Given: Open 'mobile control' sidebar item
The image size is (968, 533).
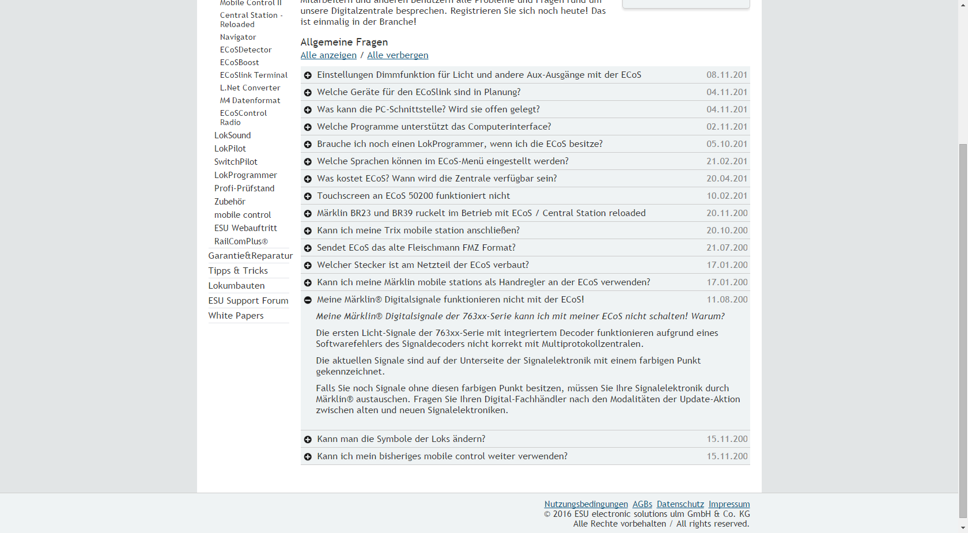Looking at the screenshot, I should (x=243, y=215).
